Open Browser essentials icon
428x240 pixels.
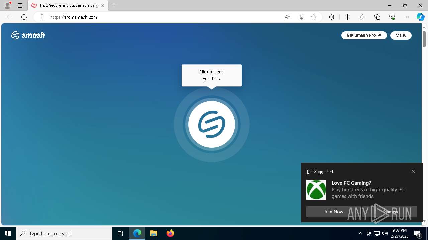coord(392,17)
